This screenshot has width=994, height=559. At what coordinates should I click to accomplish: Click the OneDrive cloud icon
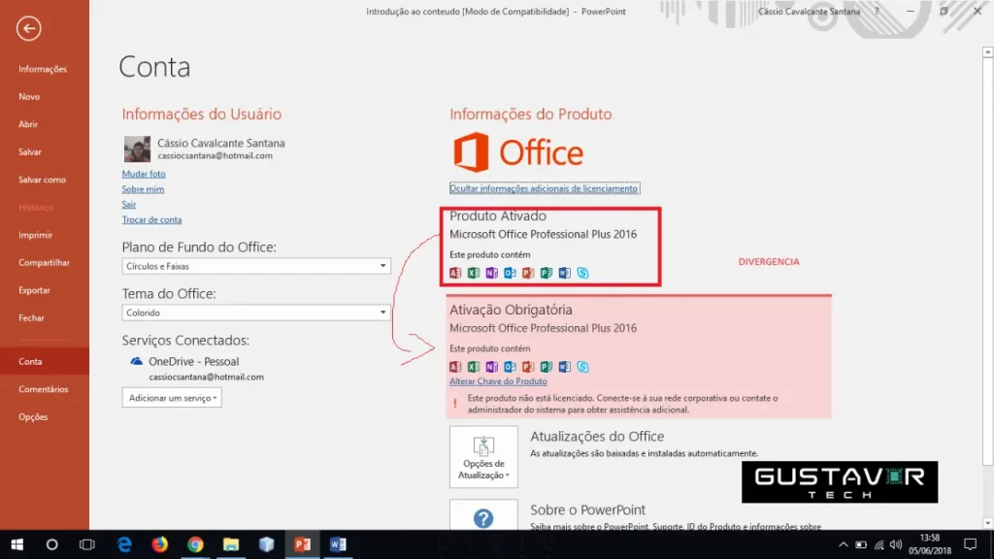136,361
